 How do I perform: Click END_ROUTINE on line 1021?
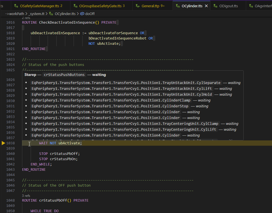(34, 49)
